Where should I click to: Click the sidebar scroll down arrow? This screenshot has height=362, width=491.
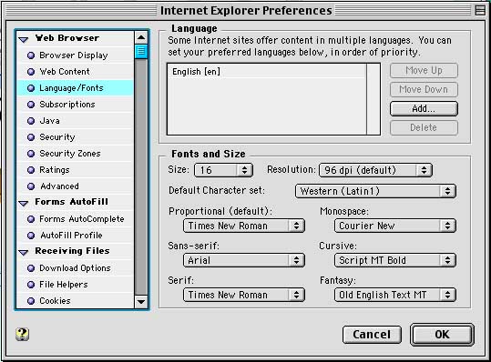point(141,302)
